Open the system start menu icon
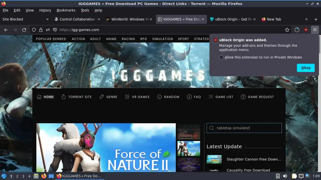 [x=4, y=176]
